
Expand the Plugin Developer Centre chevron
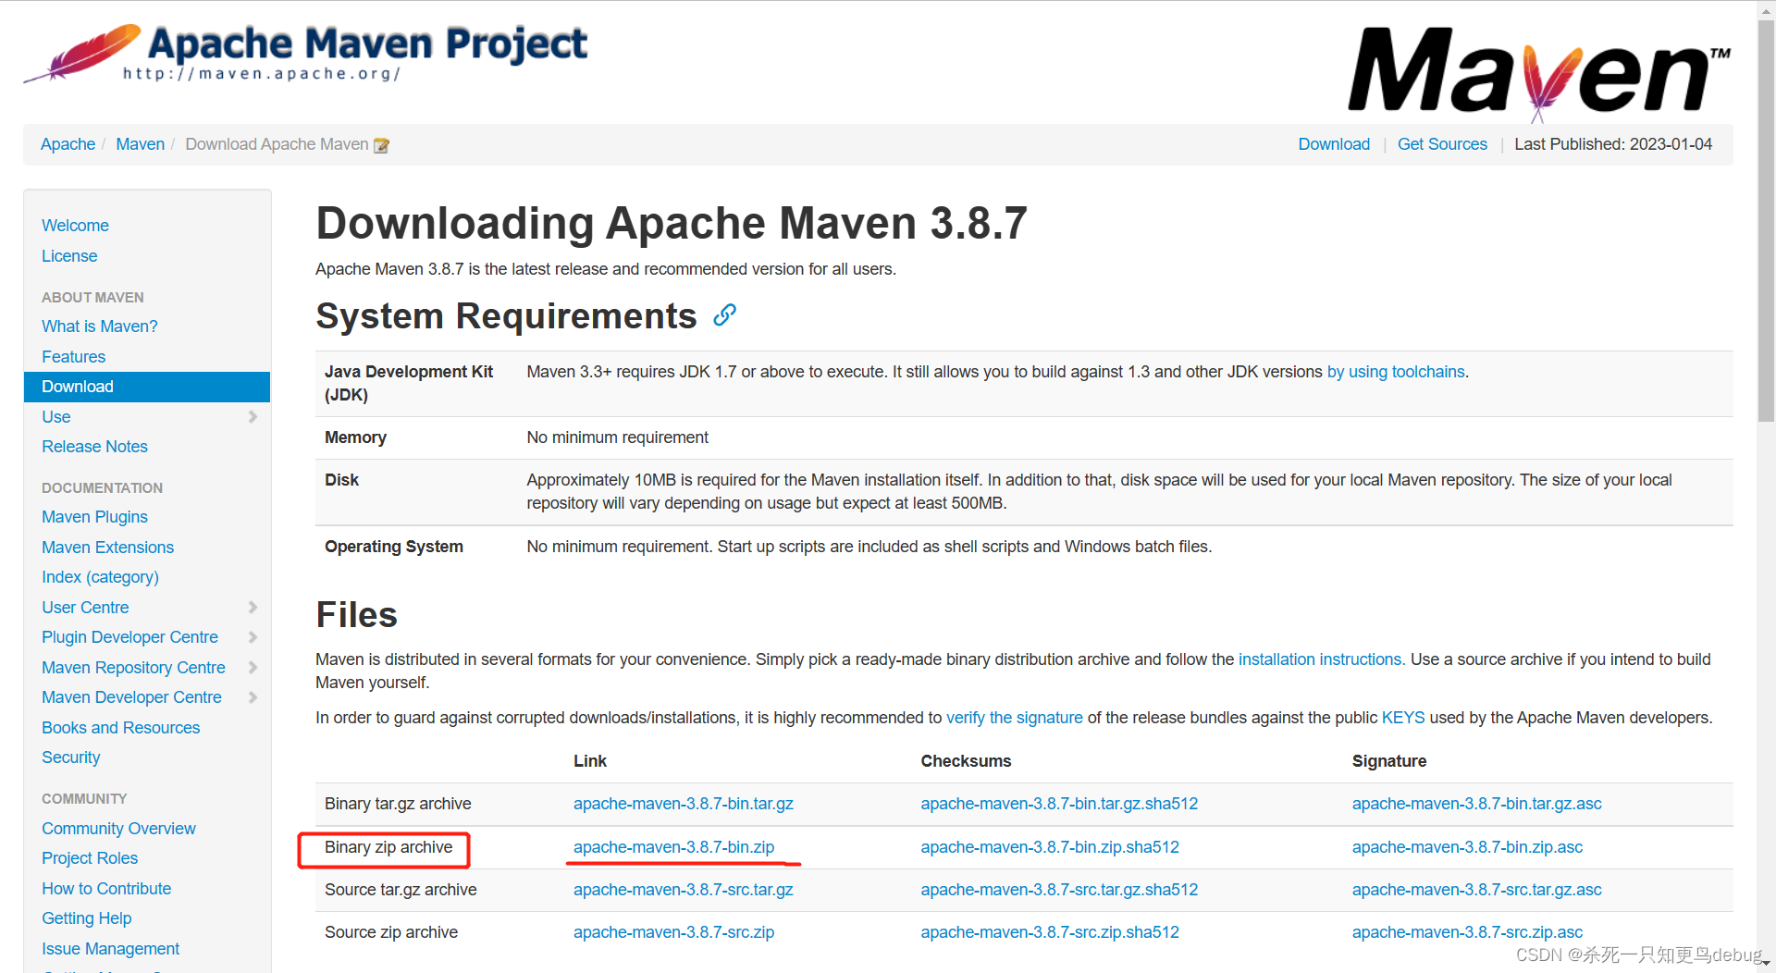pos(253,637)
